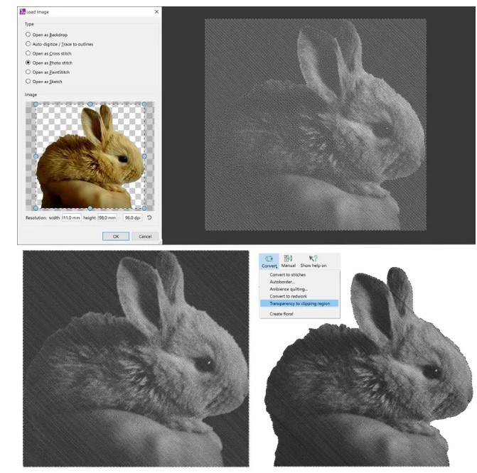This screenshot has width=477, height=473.
Task: Close the Load Image dialog
Action: click(x=156, y=12)
